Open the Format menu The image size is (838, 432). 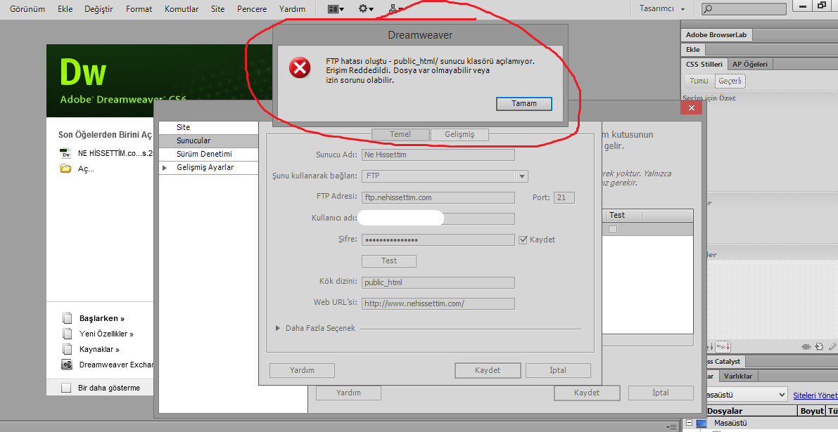pyautogui.click(x=139, y=9)
